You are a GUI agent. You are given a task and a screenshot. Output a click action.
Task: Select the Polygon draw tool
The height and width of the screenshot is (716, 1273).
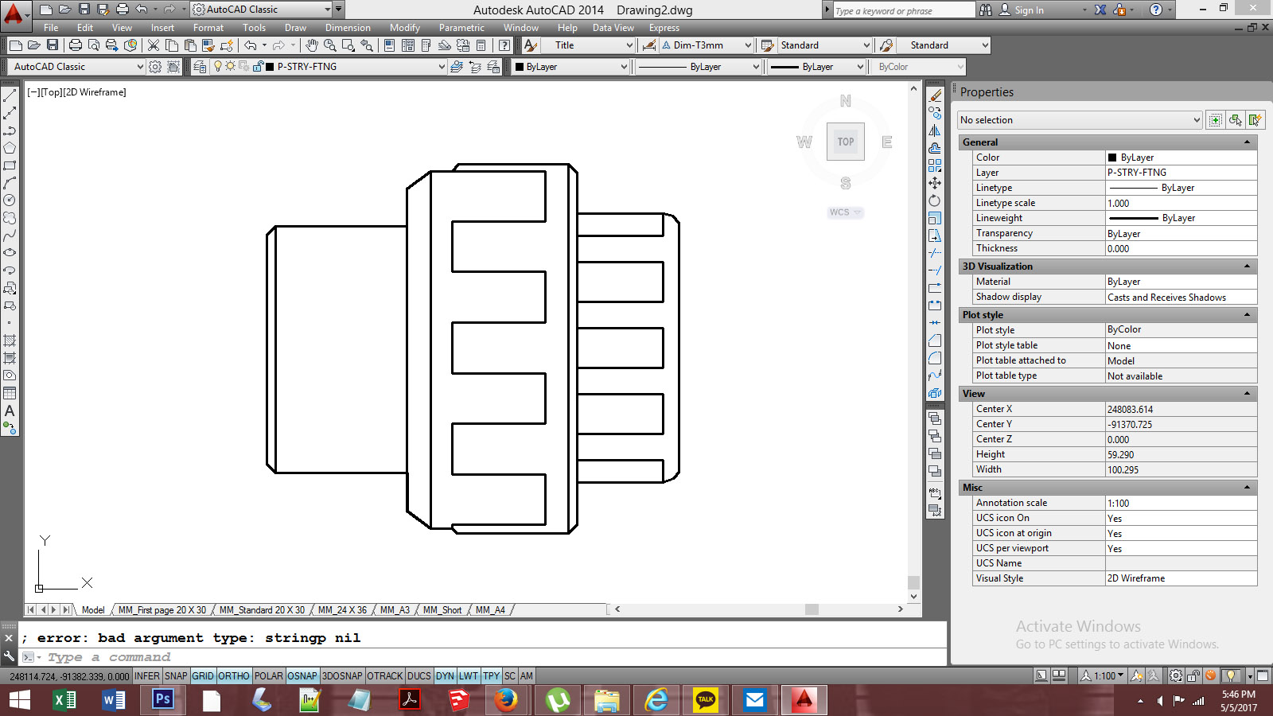pos(10,148)
